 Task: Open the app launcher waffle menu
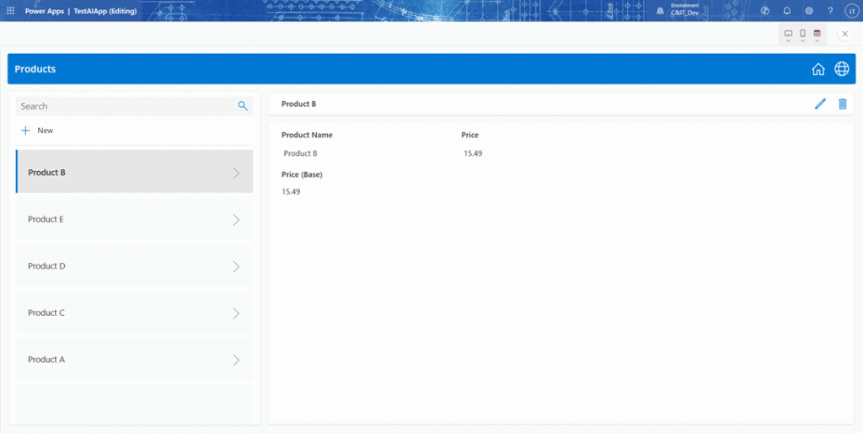click(11, 11)
